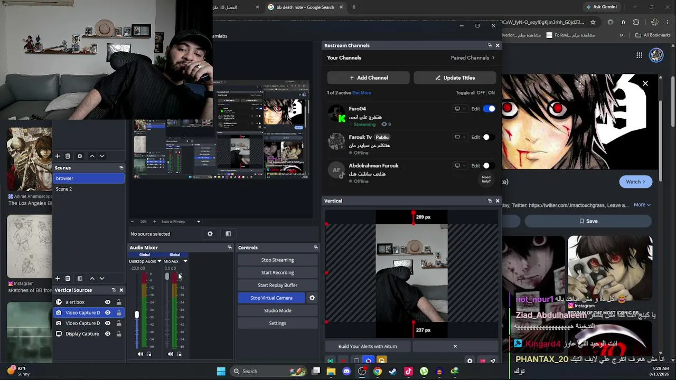Move source down with the upper toolbar arrow
Screen dimensions: 676x380
(x=102, y=156)
